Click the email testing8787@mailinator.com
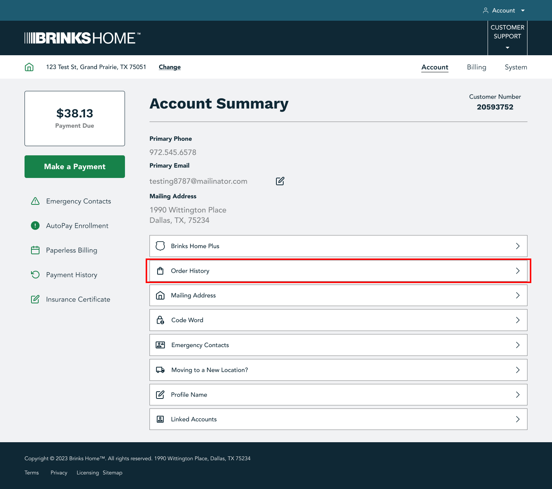552x489 pixels. coord(199,181)
